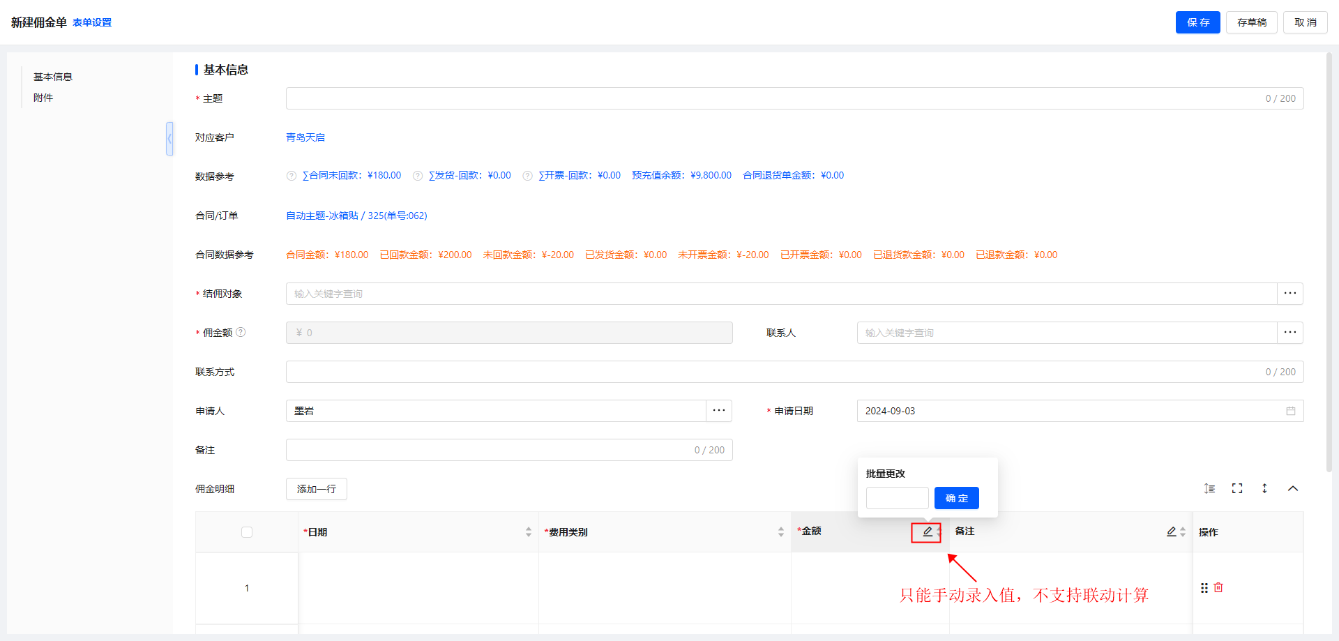Click the fullscreen icon above the table
1339x641 pixels.
click(x=1237, y=489)
